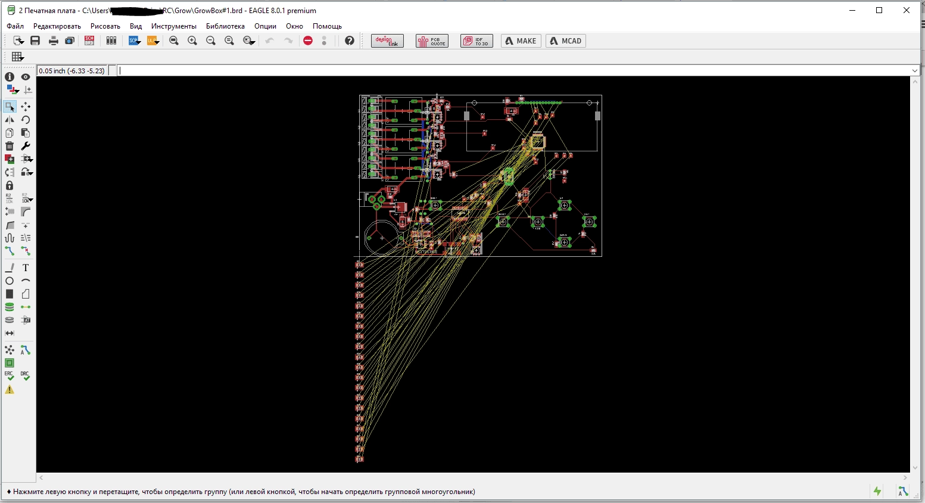Screen dimensions: 925x503
Task: Select the Dimension tool
Action: click(10, 333)
